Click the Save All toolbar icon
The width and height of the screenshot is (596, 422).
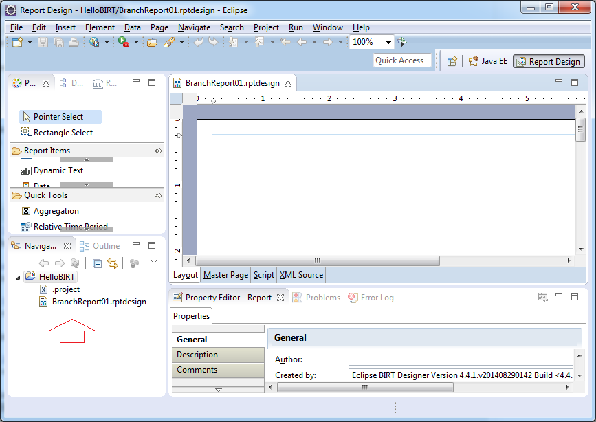(58, 42)
